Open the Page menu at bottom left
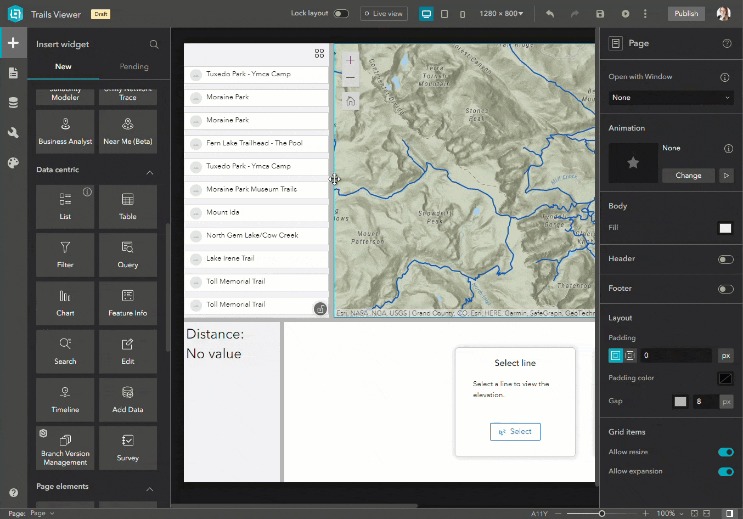 click(42, 513)
